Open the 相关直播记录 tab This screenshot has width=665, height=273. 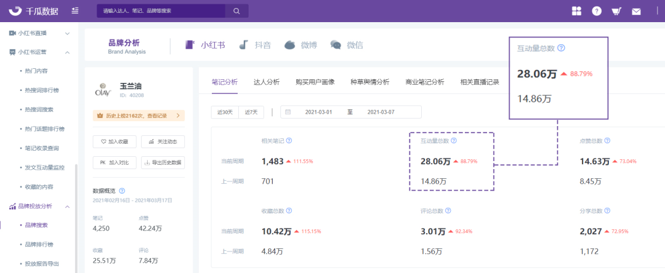coord(480,82)
